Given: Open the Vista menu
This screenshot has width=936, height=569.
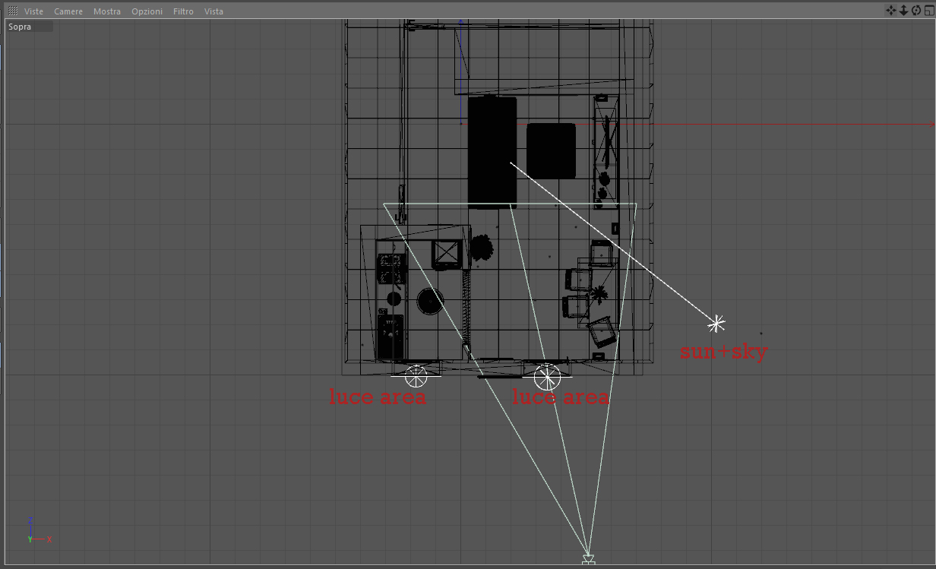Looking at the screenshot, I should pyautogui.click(x=213, y=11).
